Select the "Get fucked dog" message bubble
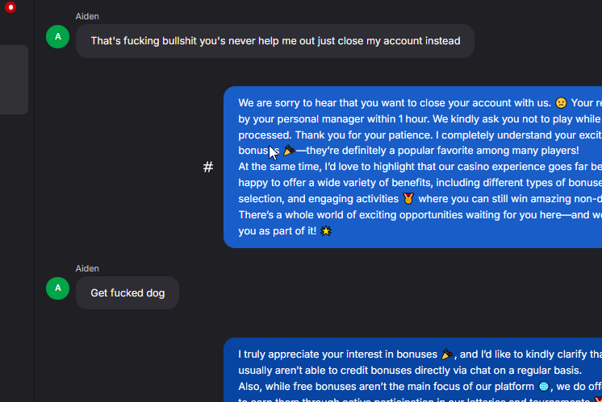The image size is (602, 402). (x=128, y=293)
